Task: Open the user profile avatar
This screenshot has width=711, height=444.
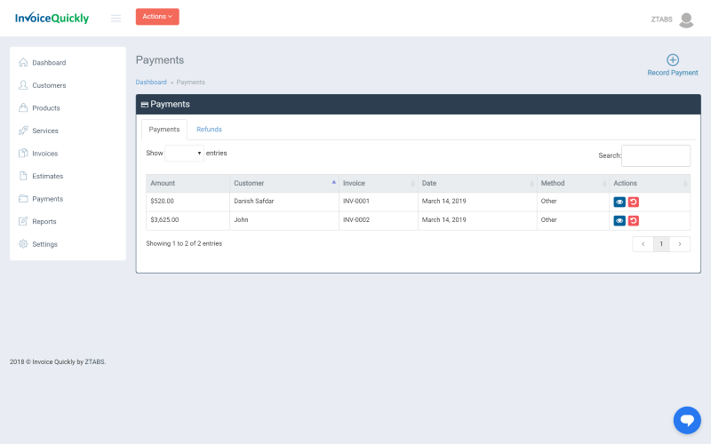Action: [685, 20]
